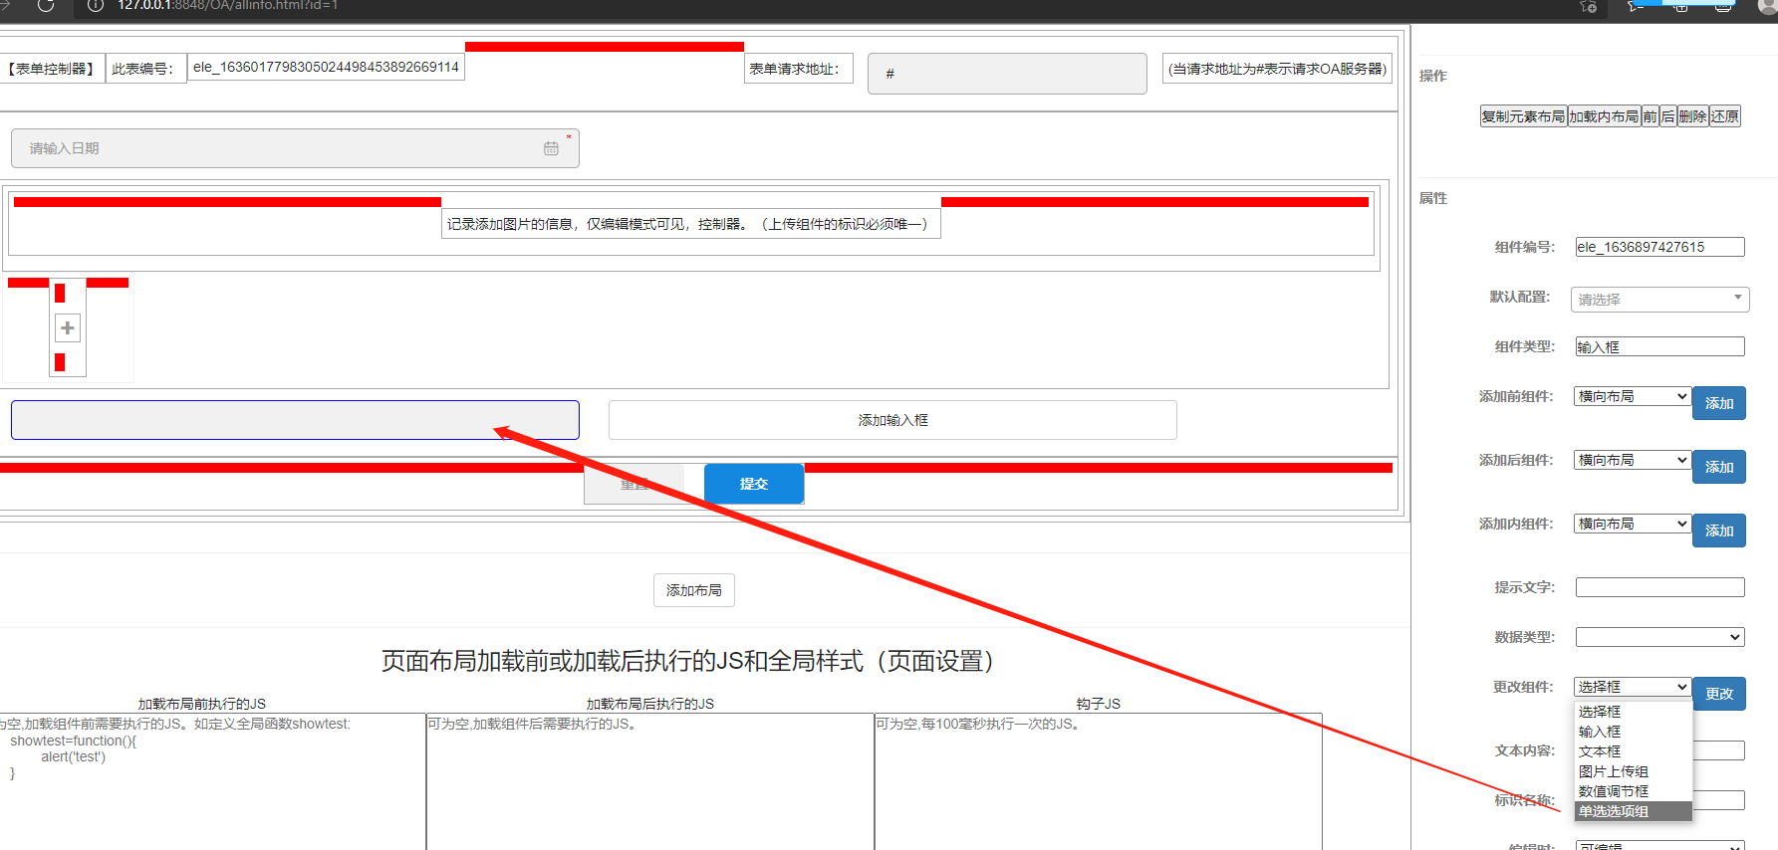Click the 表单请求地址 input containing #
The image size is (1778, 850).
(x=1007, y=74)
